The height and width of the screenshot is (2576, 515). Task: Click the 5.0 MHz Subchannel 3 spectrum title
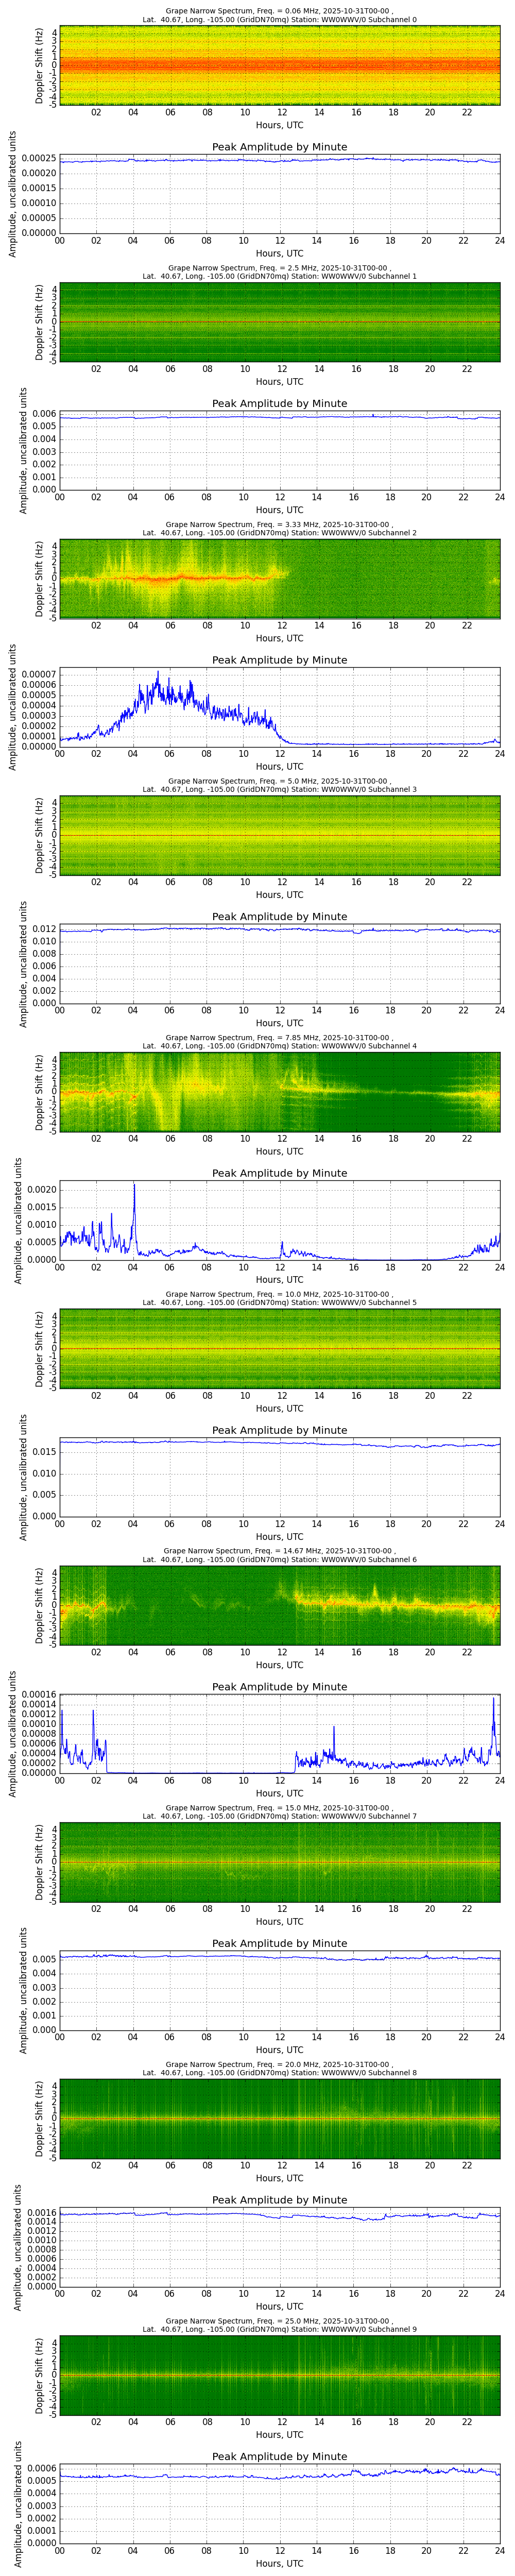(279, 785)
